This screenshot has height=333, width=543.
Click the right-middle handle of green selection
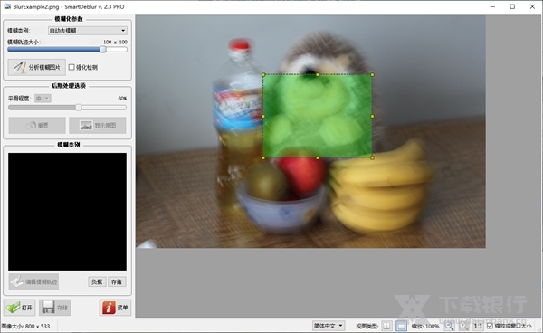tap(372, 116)
